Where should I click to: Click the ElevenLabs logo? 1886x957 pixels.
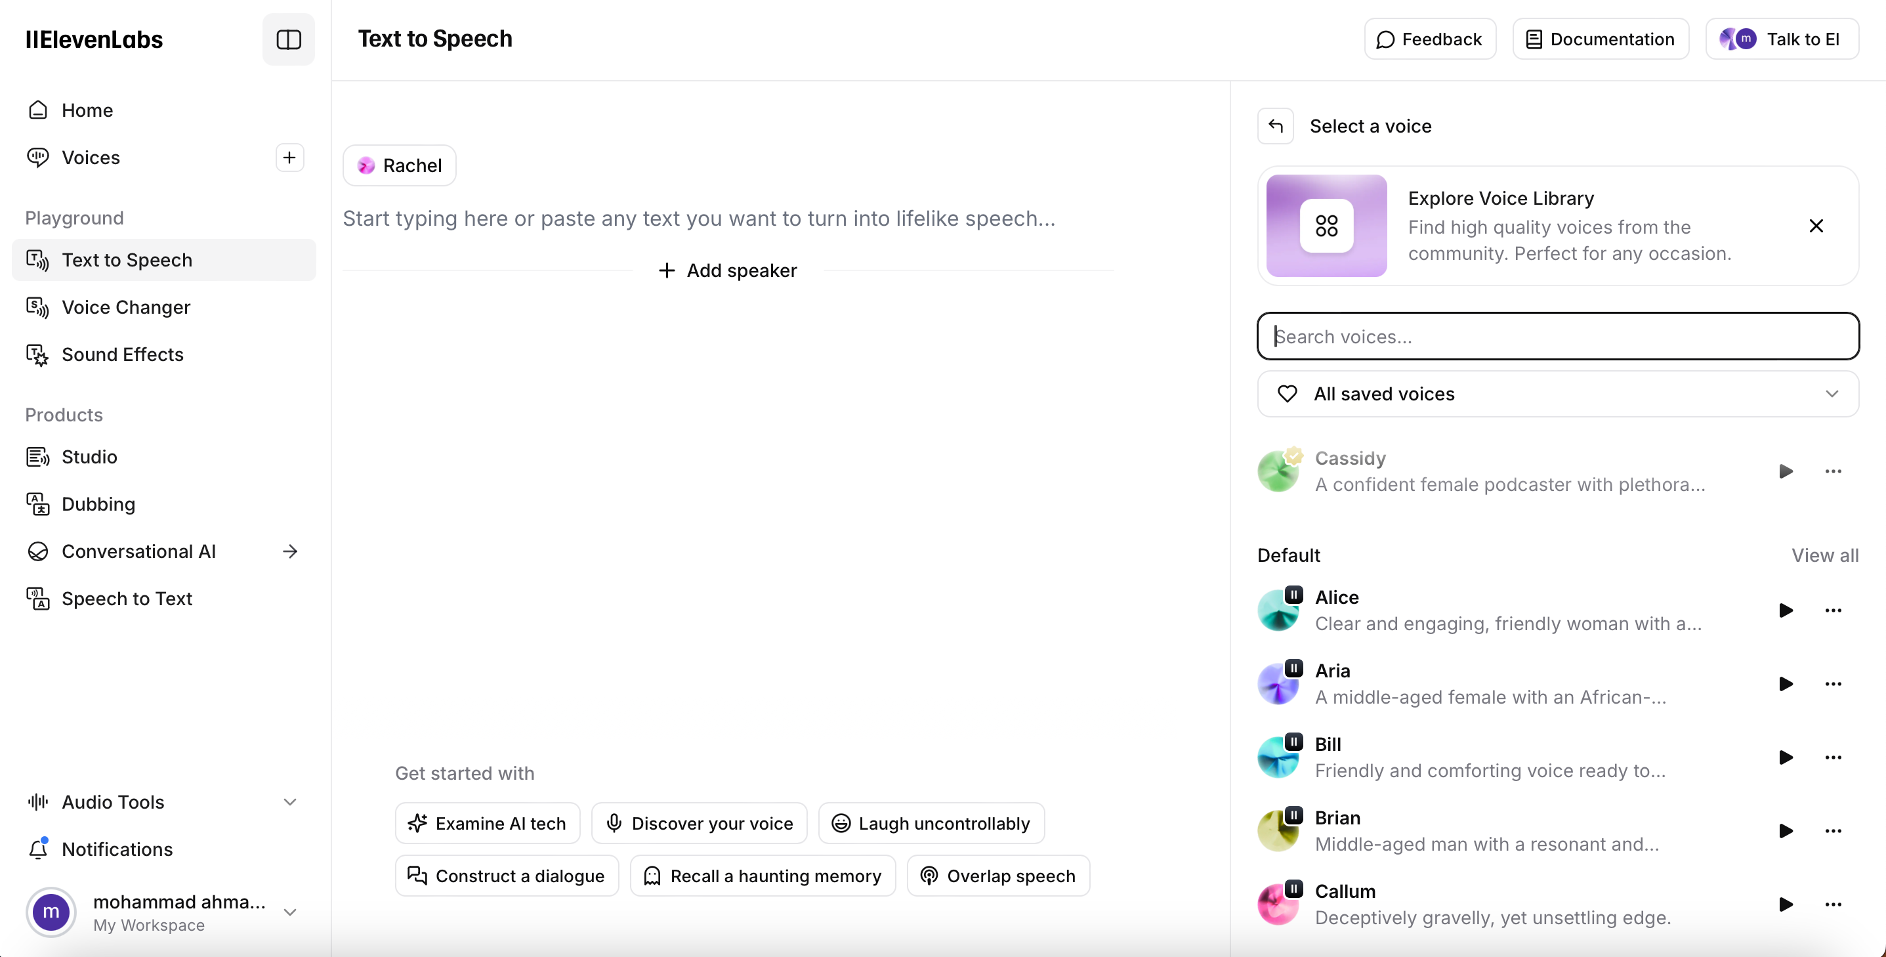[x=94, y=39]
